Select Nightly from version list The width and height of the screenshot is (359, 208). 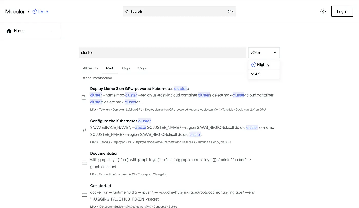click(264, 65)
